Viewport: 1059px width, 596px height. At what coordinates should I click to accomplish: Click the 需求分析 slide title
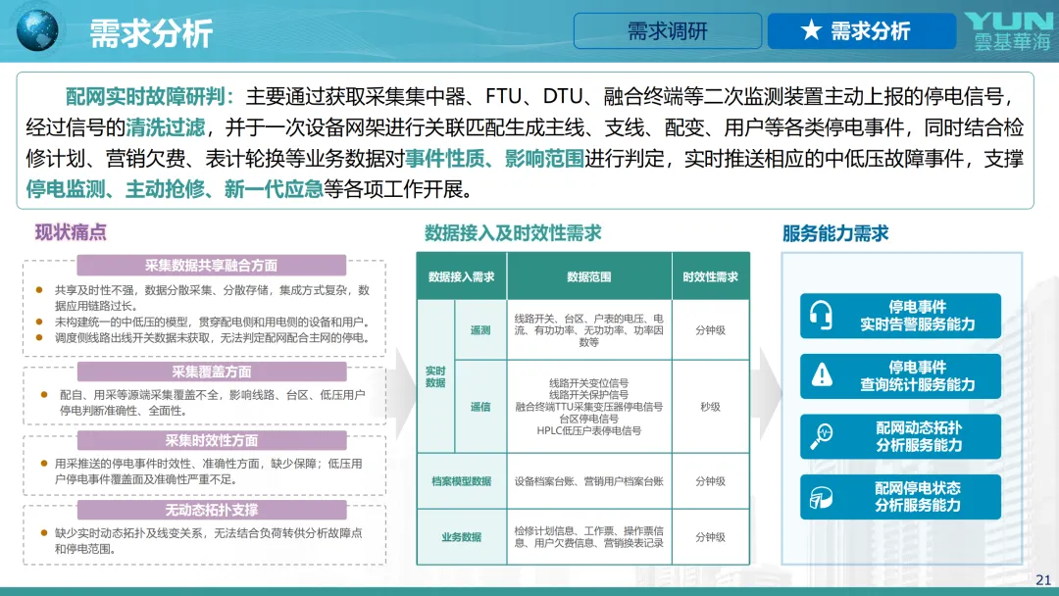click(x=151, y=32)
